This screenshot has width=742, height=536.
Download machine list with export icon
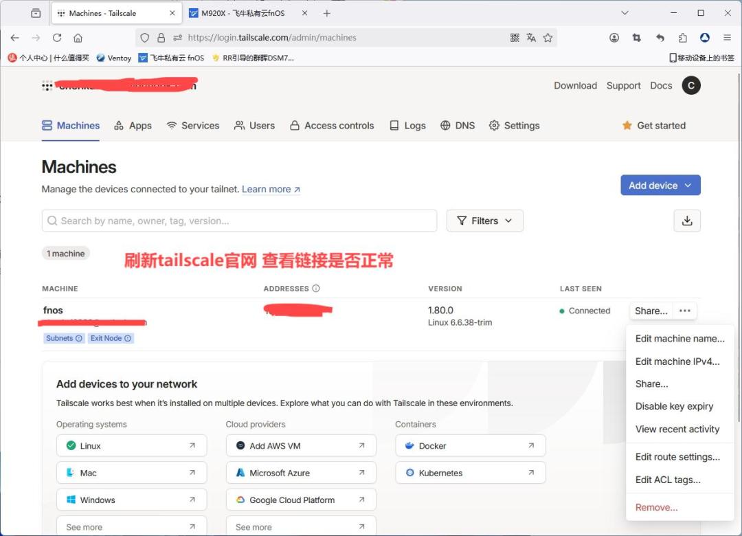click(x=687, y=221)
